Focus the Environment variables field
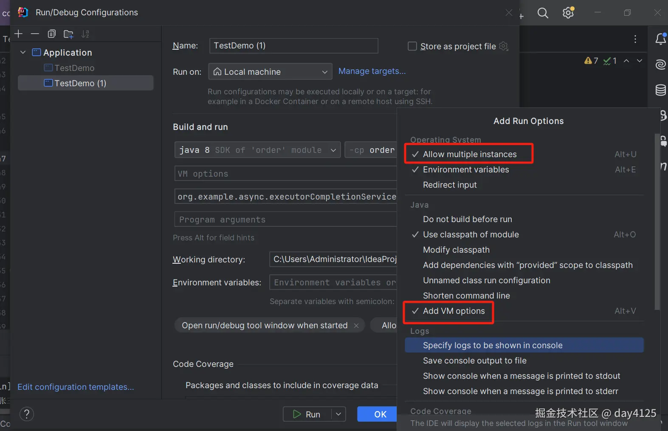668x431 pixels. [x=333, y=282]
